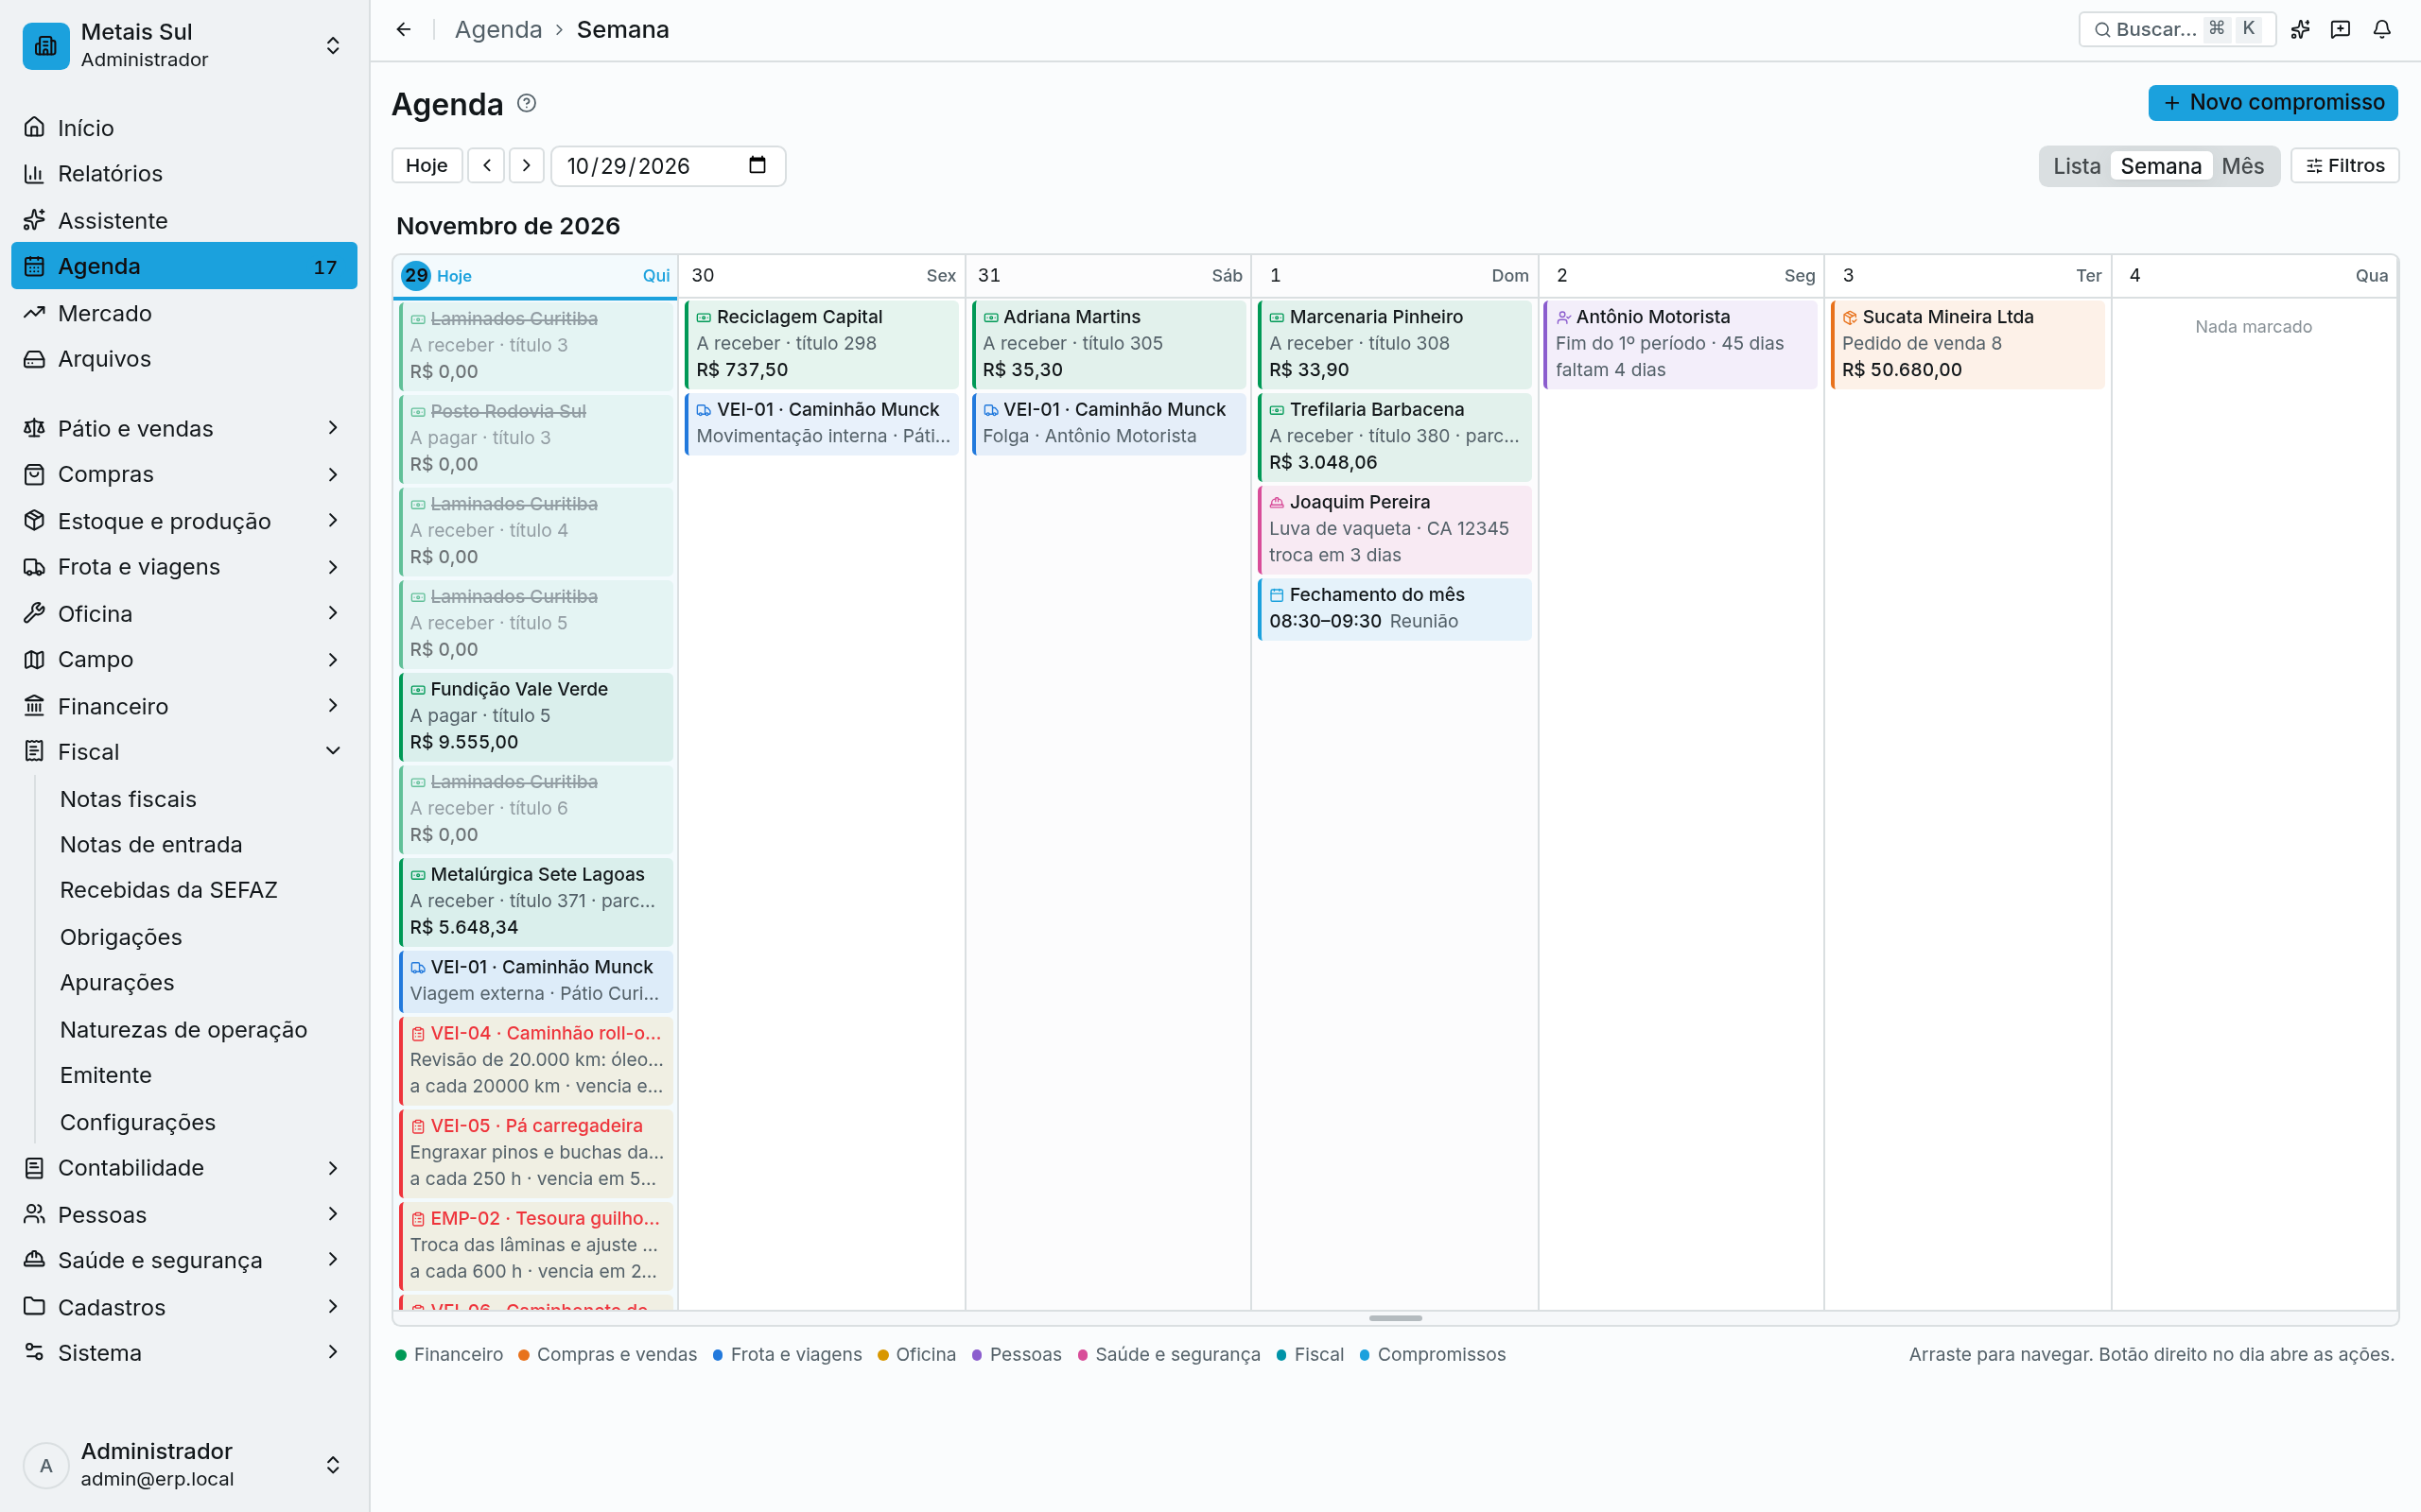Click the Agenda breadcrumb link
This screenshot has width=2421, height=1512.
pos(498,29)
